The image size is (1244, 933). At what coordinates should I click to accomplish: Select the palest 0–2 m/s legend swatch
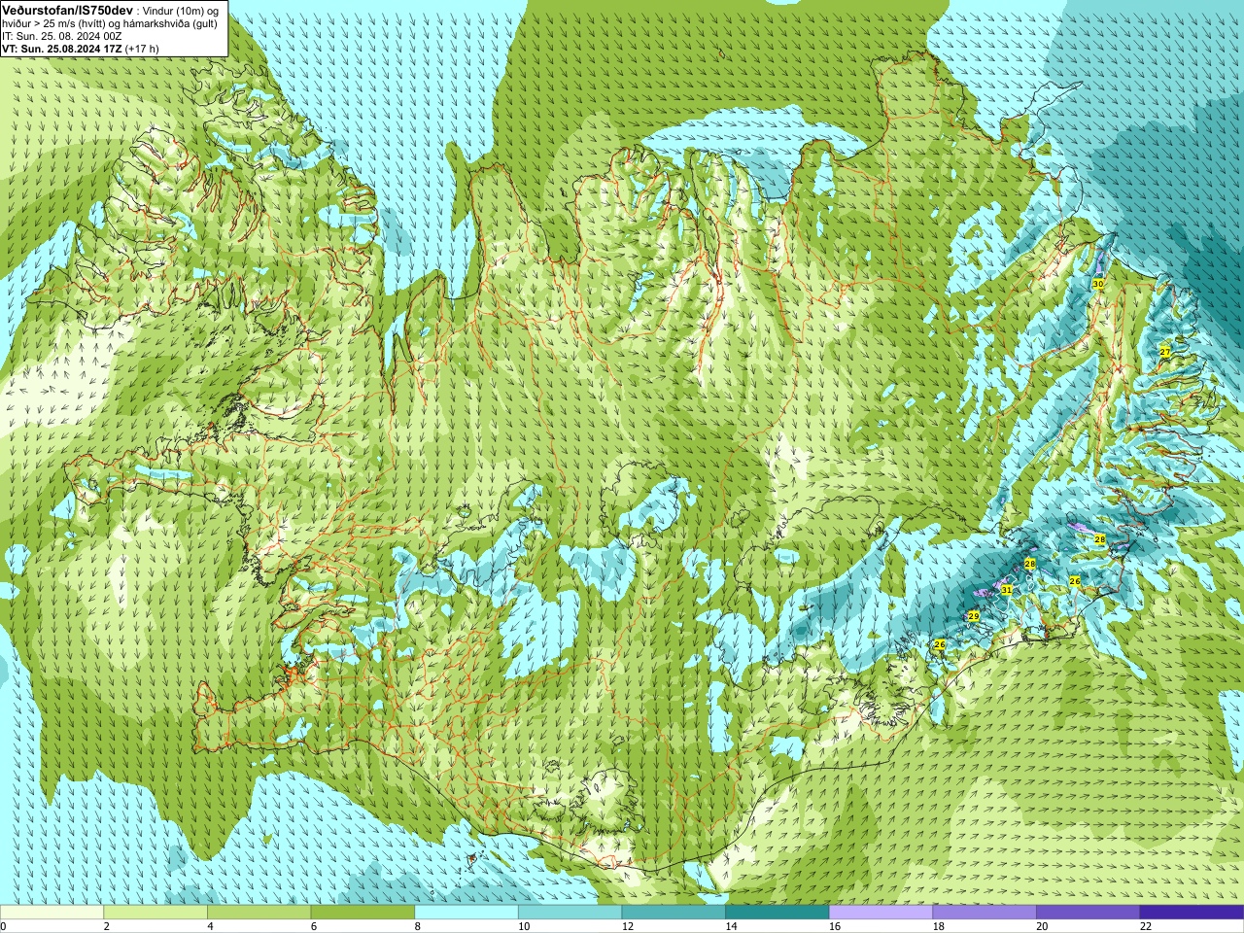click(52, 913)
